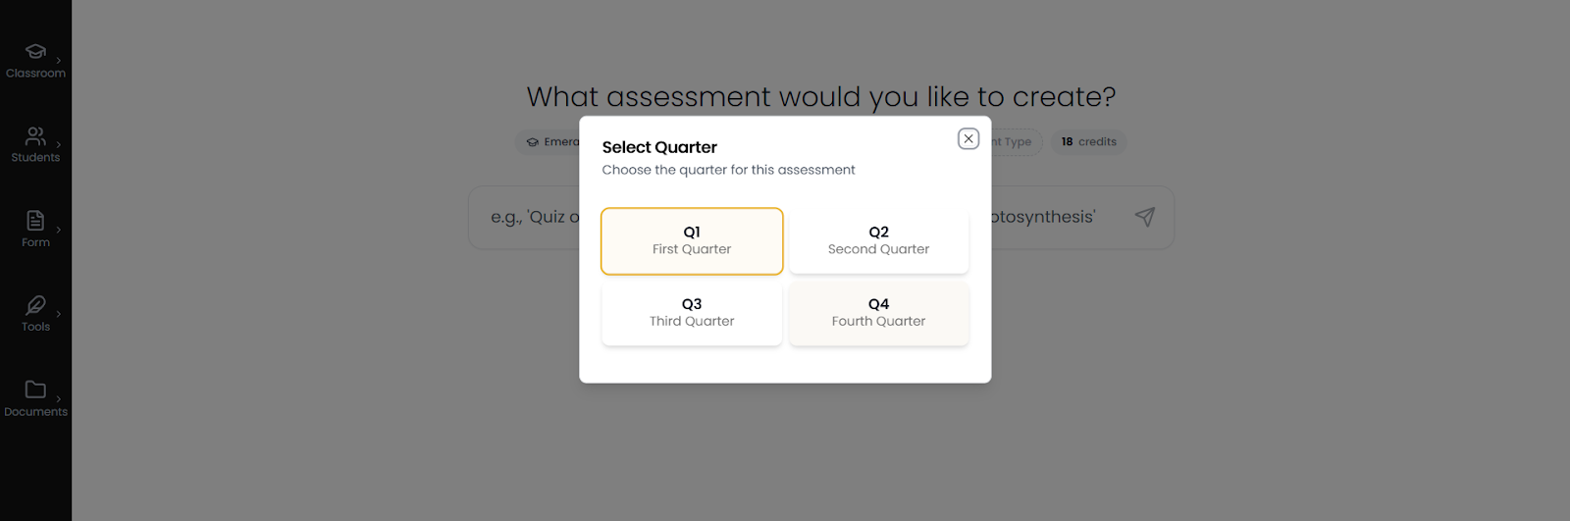Expand the Tools sidebar chevron

[x=59, y=315]
